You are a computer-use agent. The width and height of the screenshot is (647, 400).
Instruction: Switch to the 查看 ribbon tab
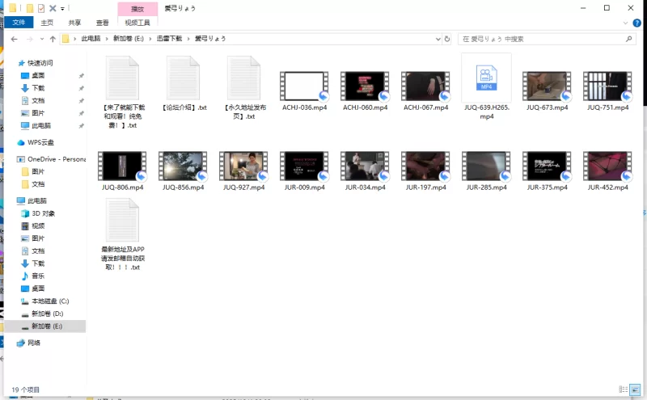tap(102, 23)
